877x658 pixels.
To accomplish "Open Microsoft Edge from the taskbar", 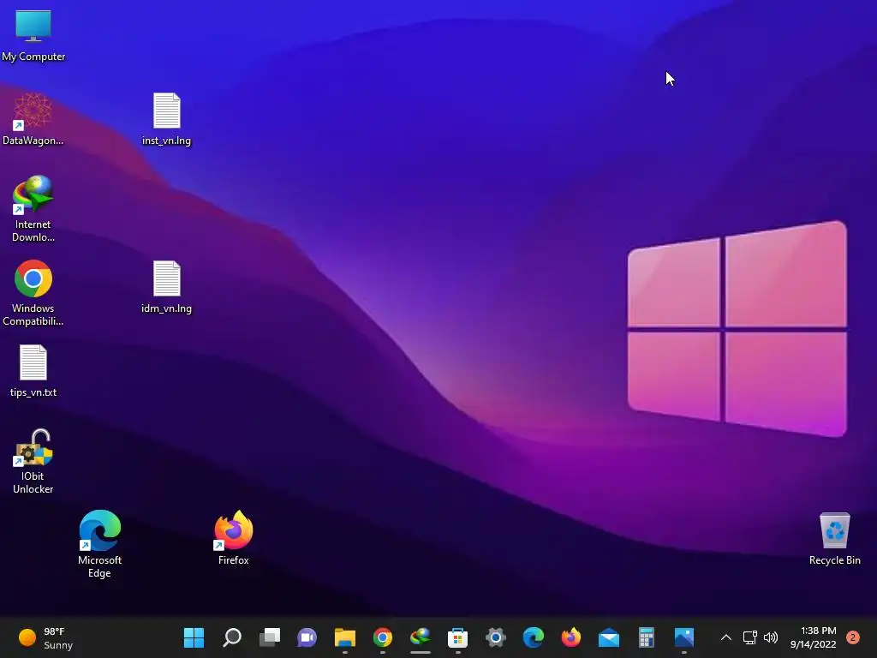I will tap(533, 637).
